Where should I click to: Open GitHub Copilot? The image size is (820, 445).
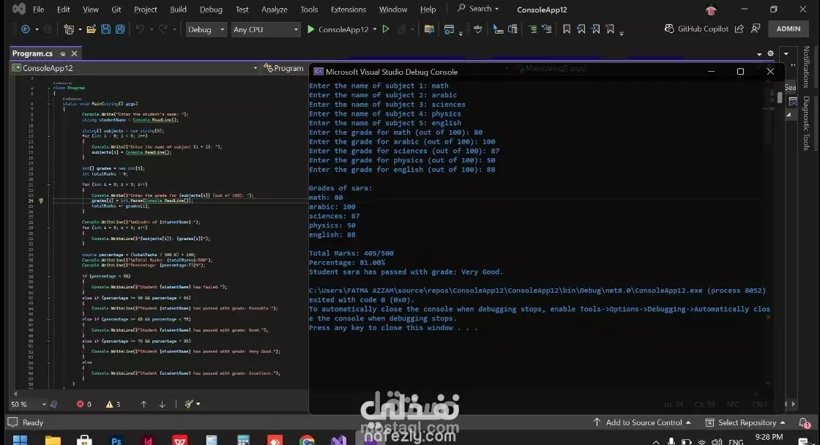click(x=696, y=29)
